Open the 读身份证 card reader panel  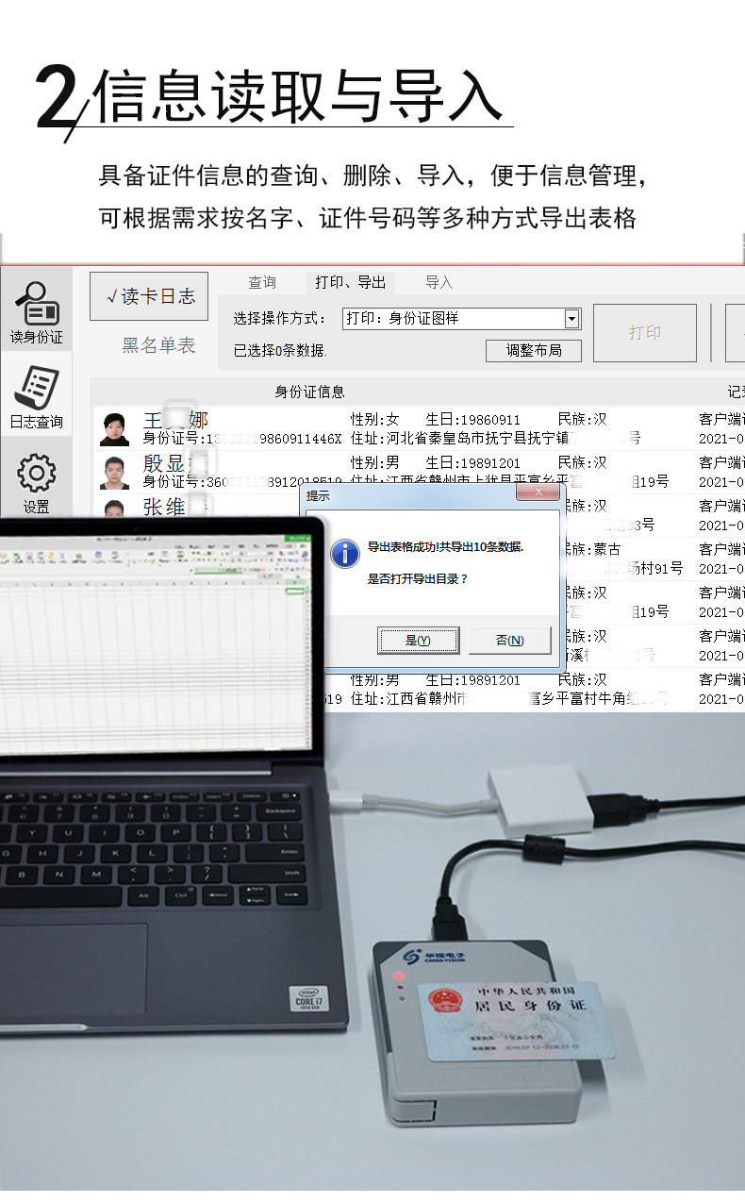point(36,312)
